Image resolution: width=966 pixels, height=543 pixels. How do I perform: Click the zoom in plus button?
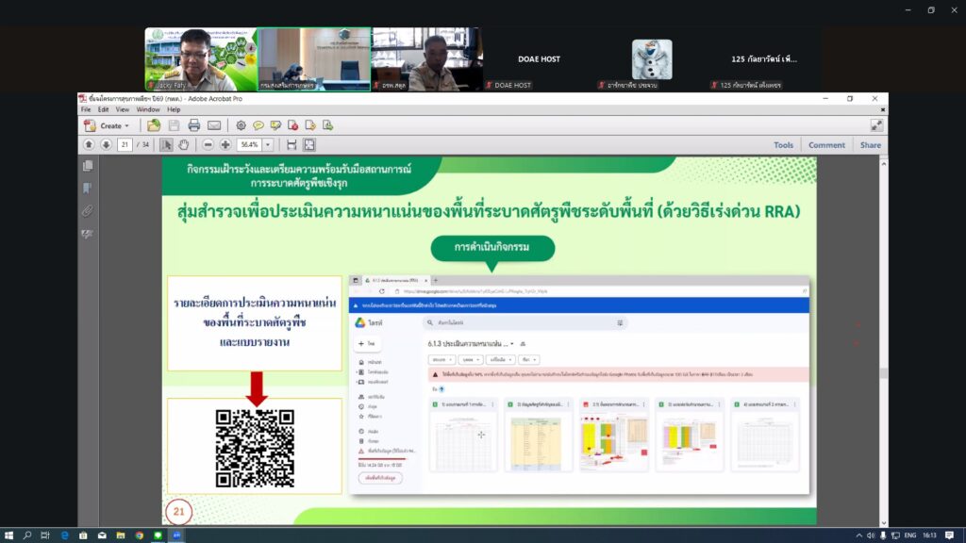[x=225, y=144]
